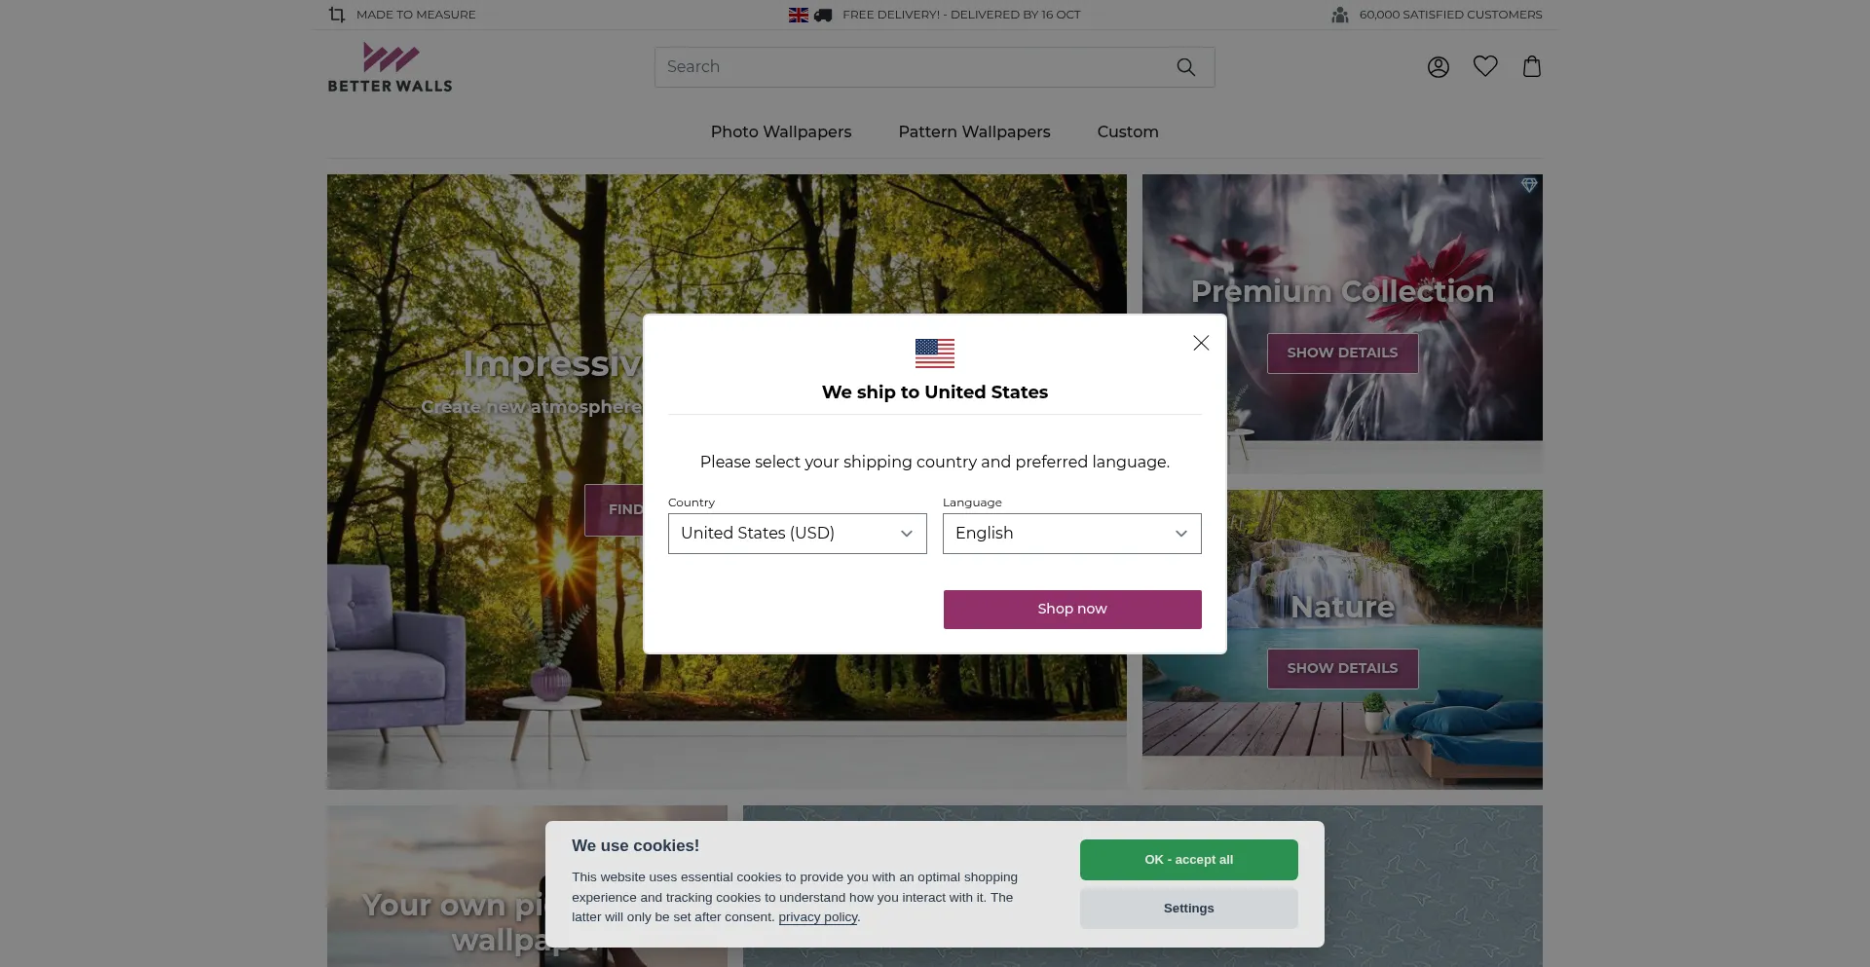This screenshot has width=1870, height=967.
Task: Open the Pattern Wallpapers menu
Action: click(974, 131)
